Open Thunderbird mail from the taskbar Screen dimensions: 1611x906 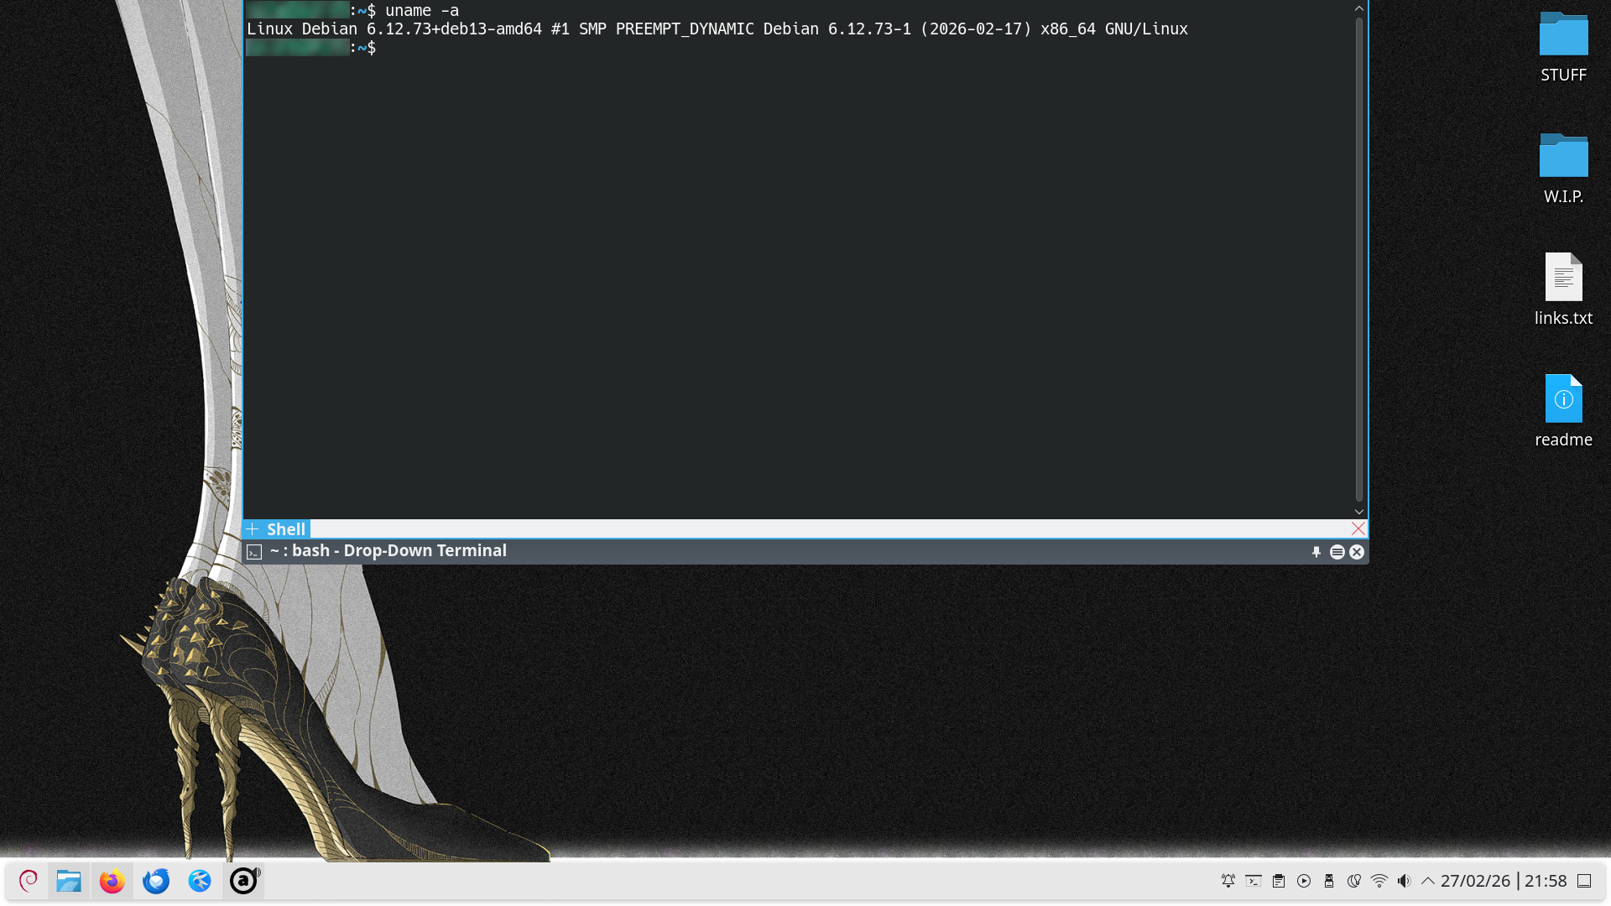(x=156, y=881)
